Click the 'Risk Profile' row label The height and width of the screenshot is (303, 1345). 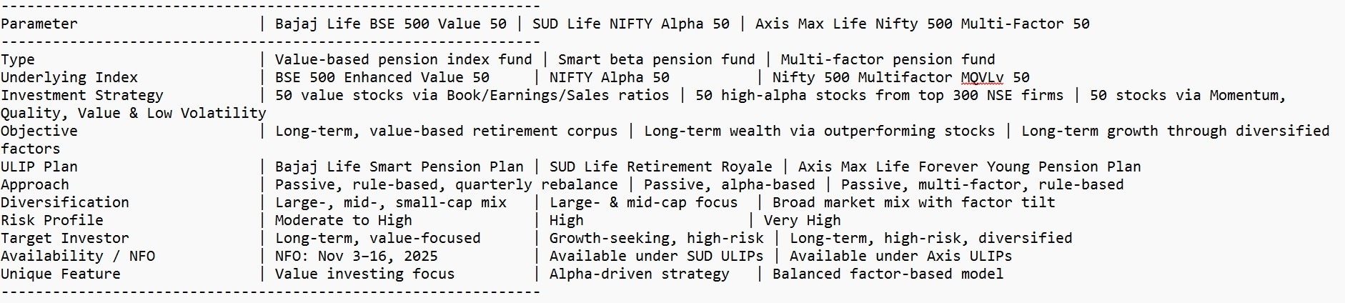tap(51, 220)
